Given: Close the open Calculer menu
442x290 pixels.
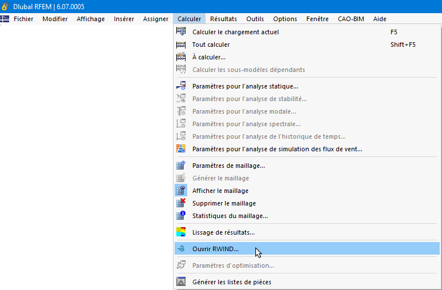Looking at the screenshot, I should pos(189,19).
